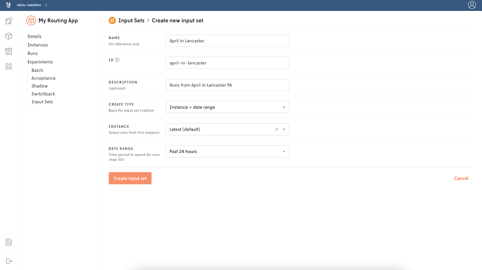Viewport: 482px width, 270px height.
Task: Open user account profile icon
Action: (x=472, y=5)
